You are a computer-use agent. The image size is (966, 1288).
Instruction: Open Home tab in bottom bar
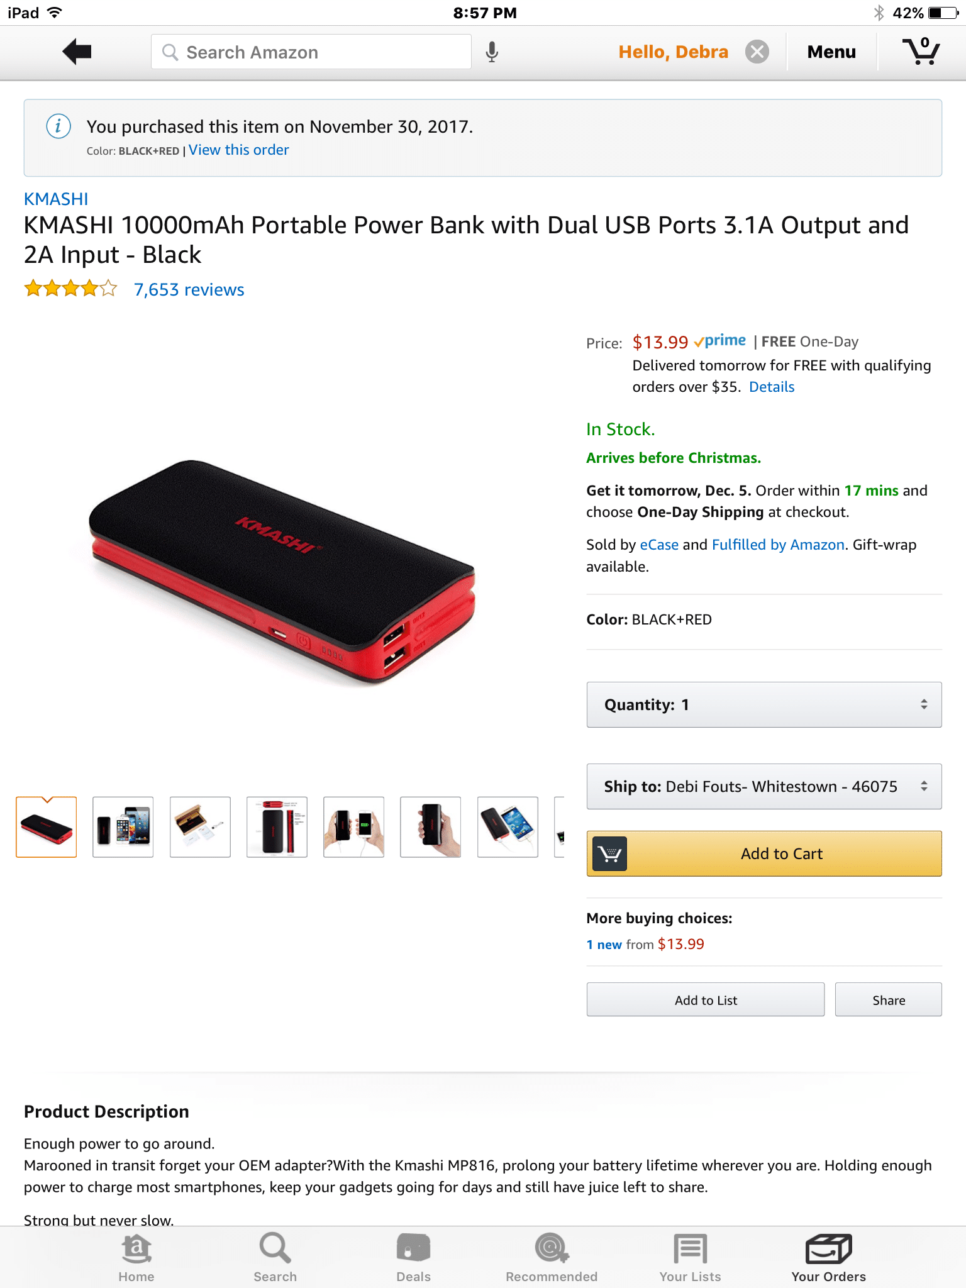[x=136, y=1257]
